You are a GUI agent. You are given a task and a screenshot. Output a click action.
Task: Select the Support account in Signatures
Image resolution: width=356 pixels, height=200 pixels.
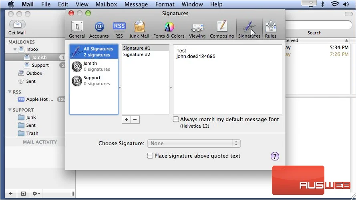coord(94,81)
